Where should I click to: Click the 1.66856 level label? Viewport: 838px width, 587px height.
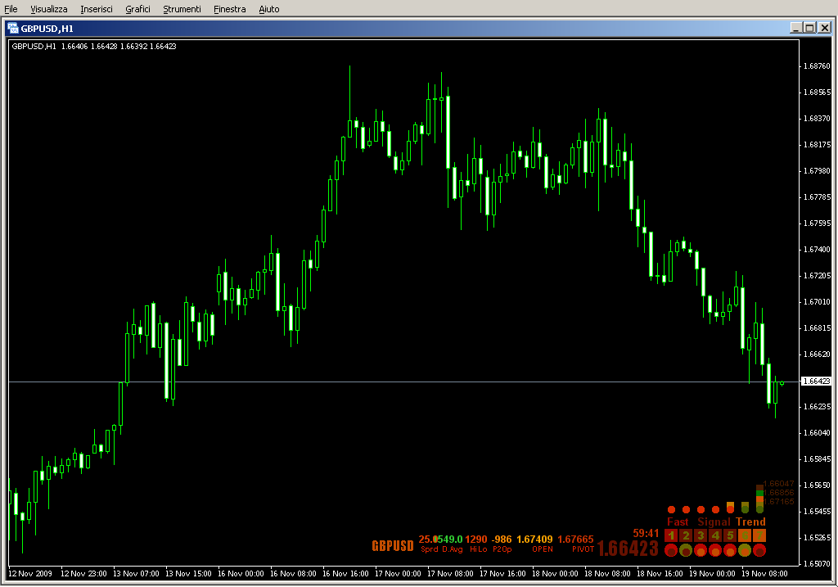pyautogui.click(x=779, y=493)
